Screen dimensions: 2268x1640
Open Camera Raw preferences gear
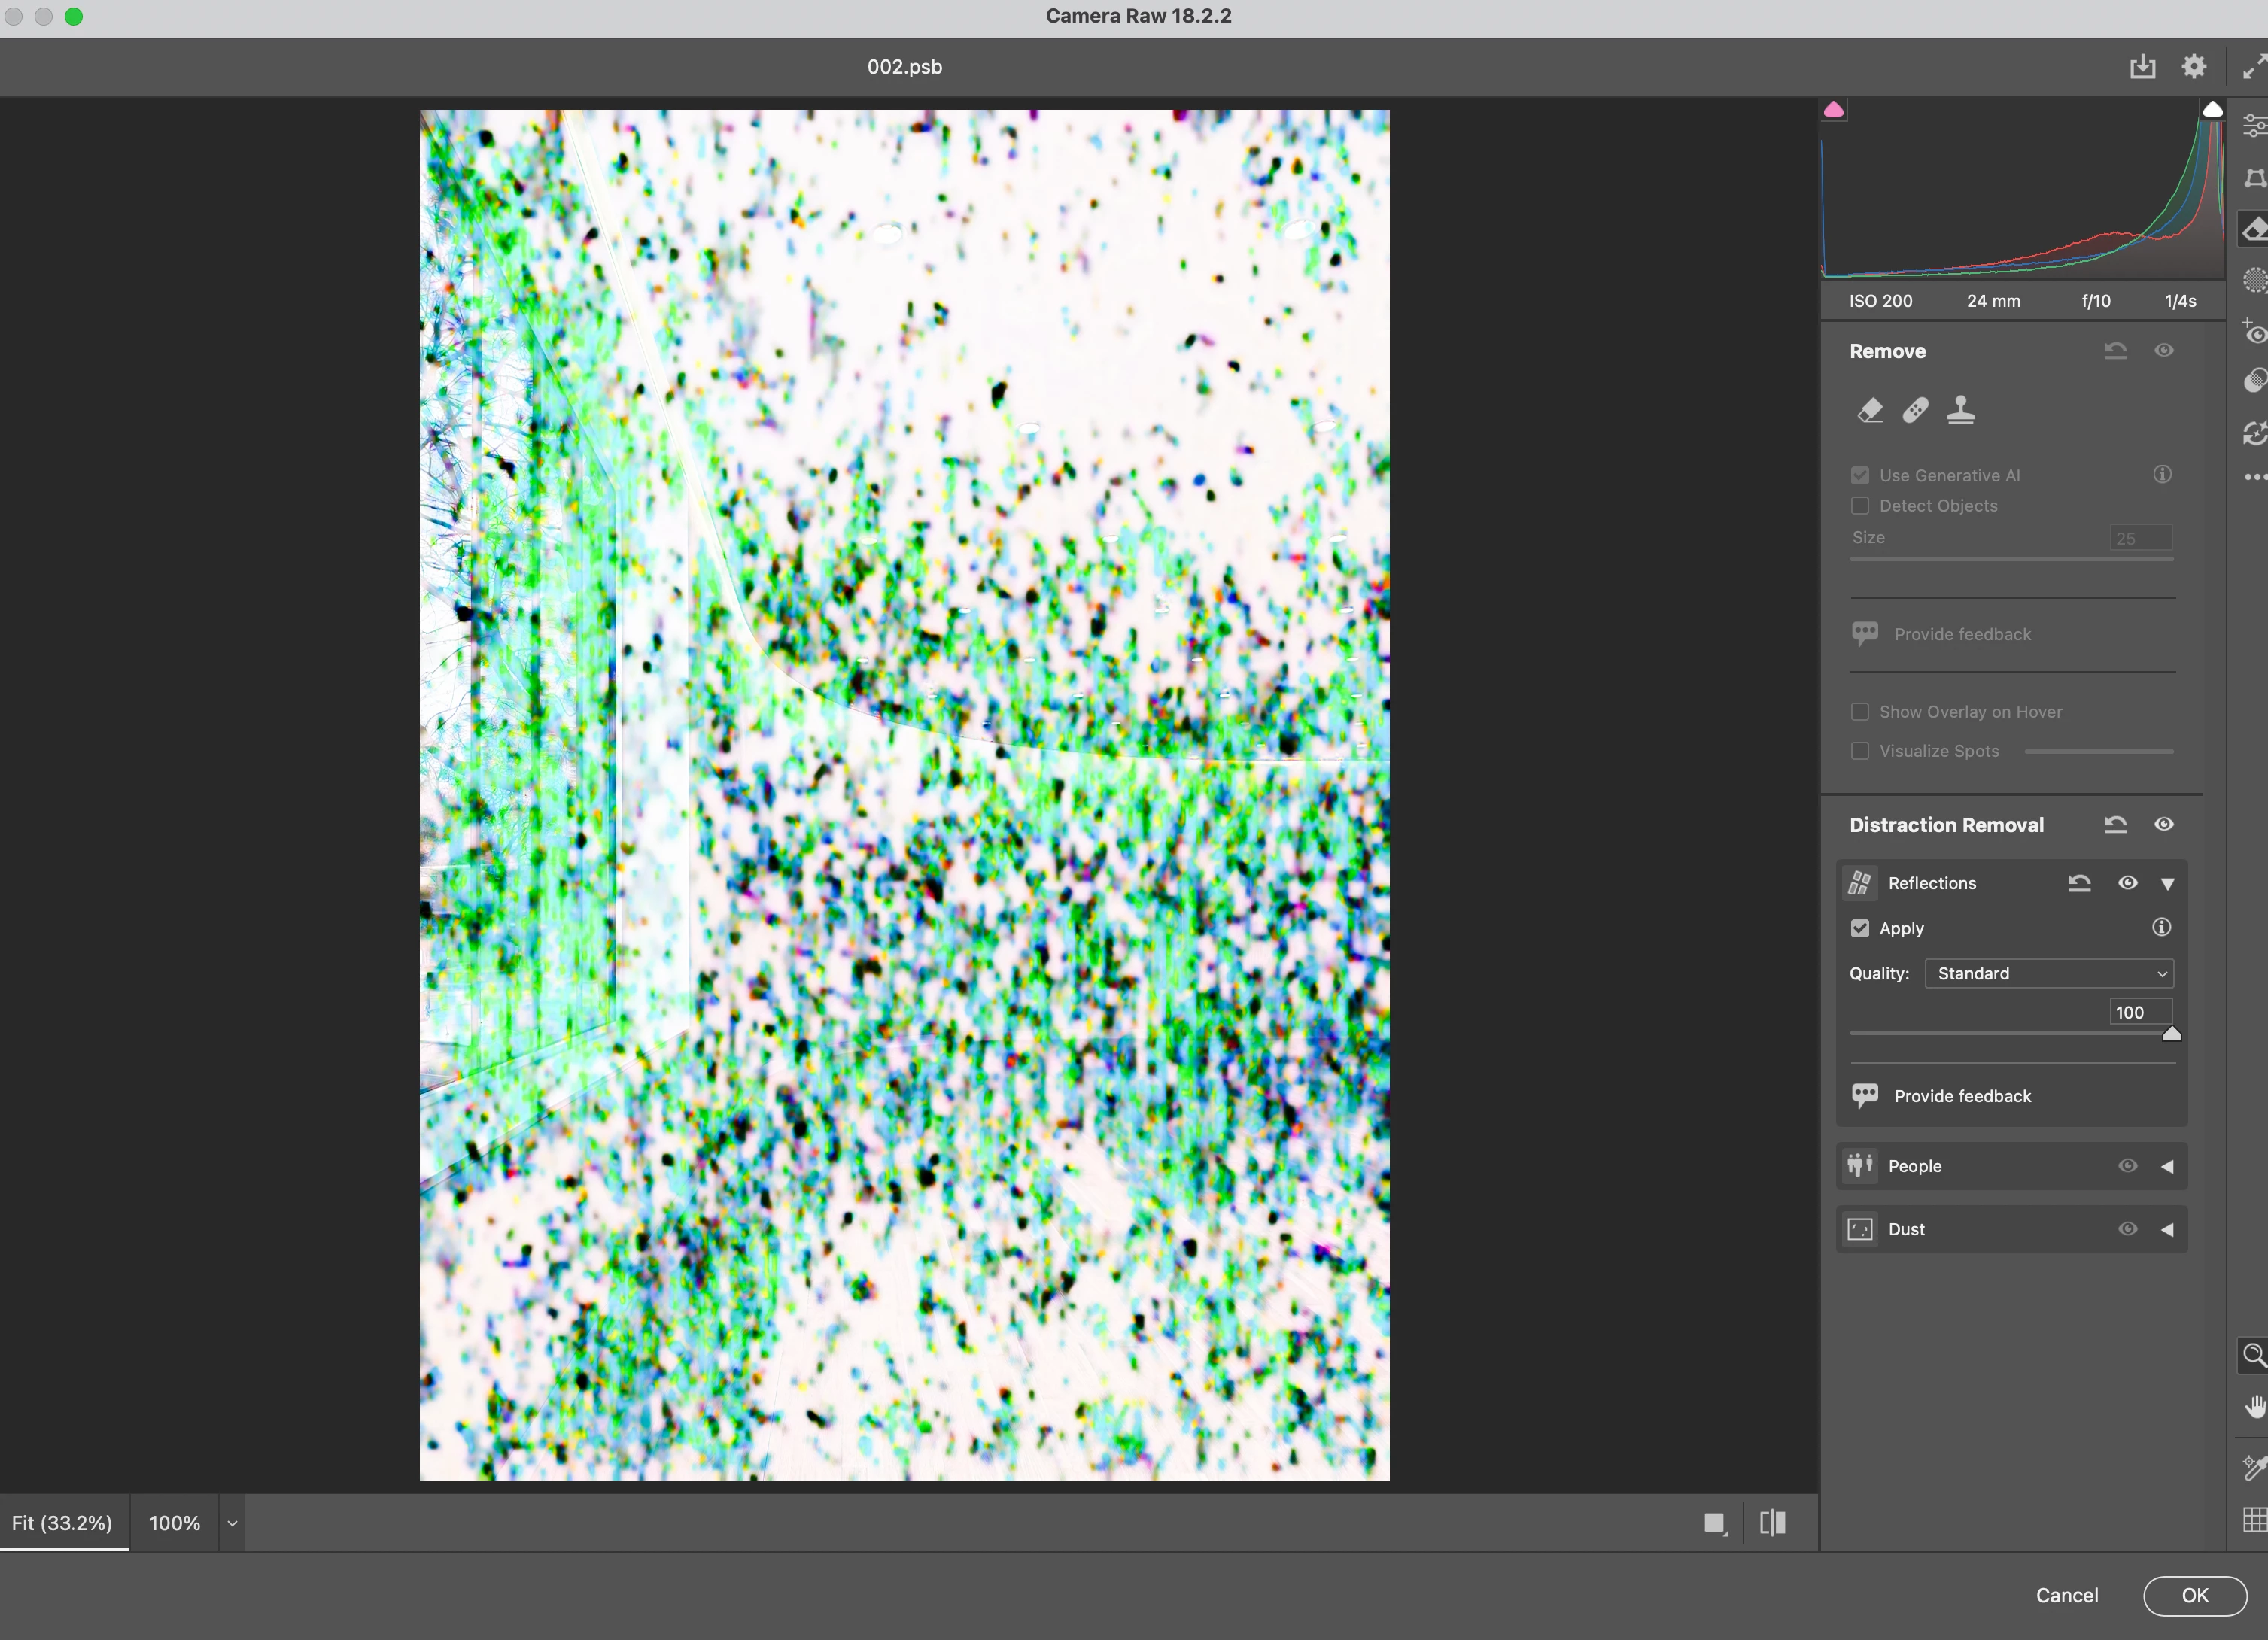2194,67
